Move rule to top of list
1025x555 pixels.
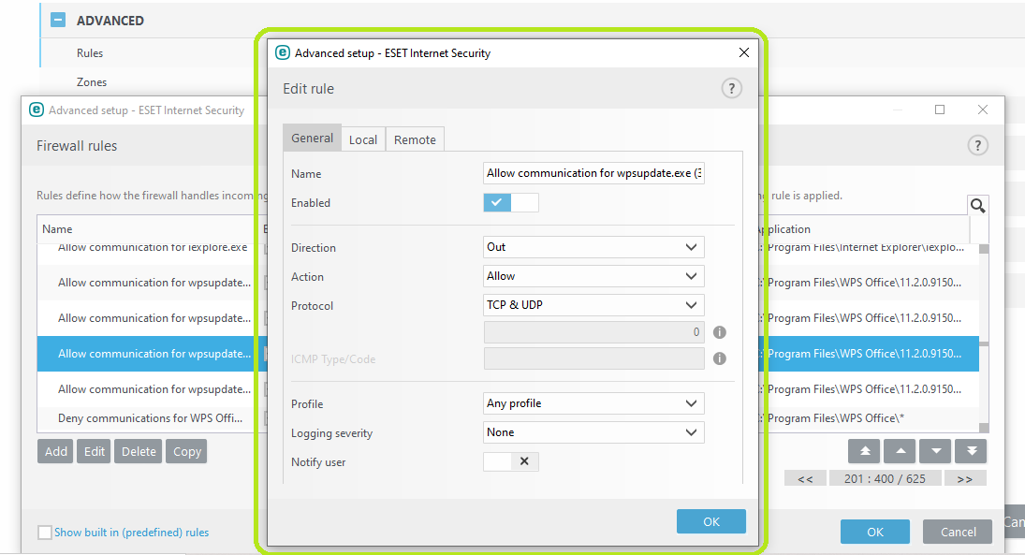coord(864,451)
